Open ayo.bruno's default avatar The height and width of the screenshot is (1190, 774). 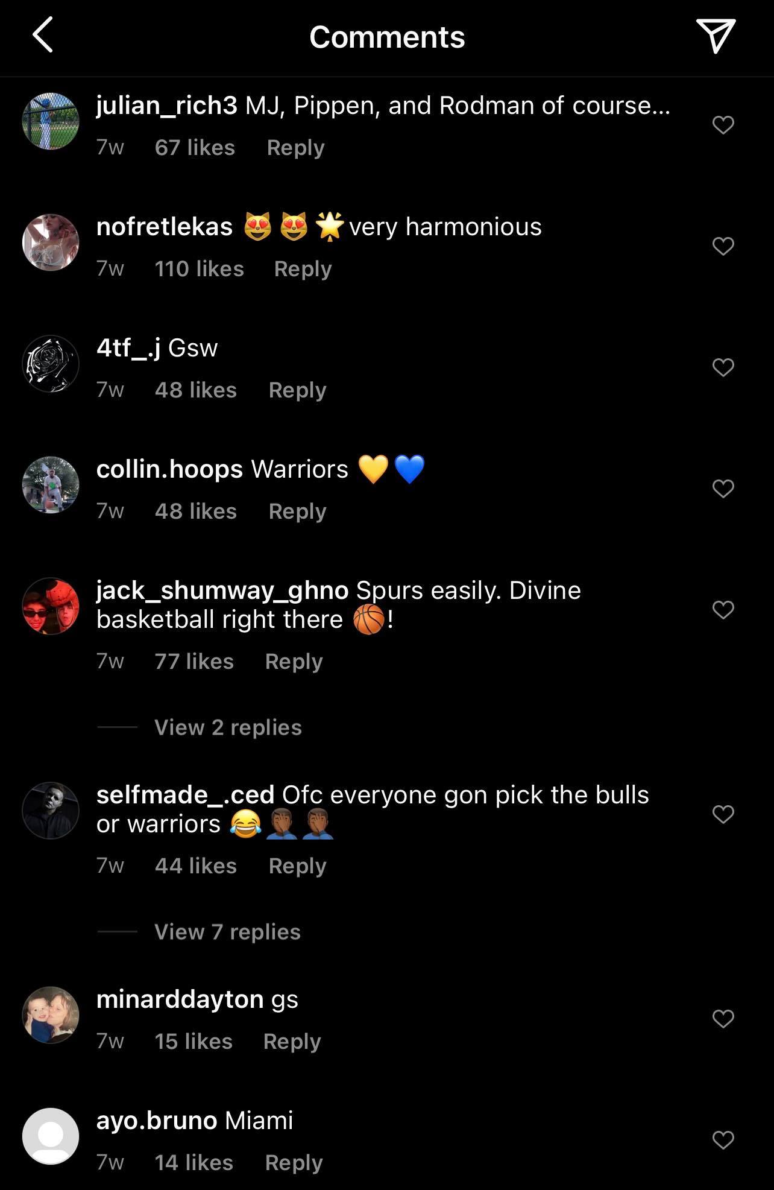(51, 1136)
